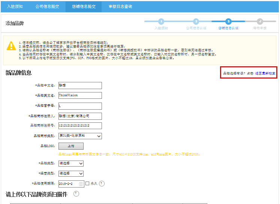Open the 品牌商标类别 dropdown
Screen dimensions: 280x204
[x=80, y=136]
